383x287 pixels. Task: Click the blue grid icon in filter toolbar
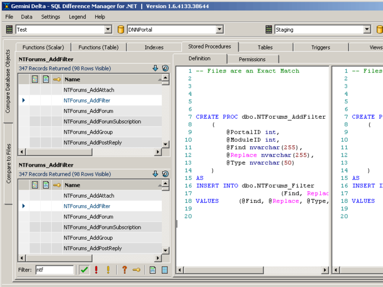click(x=164, y=270)
